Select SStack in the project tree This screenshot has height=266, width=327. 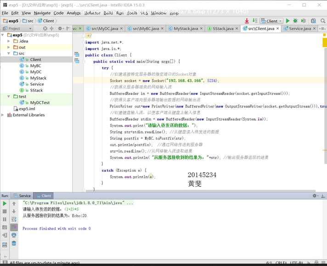(x=36, y=90)
